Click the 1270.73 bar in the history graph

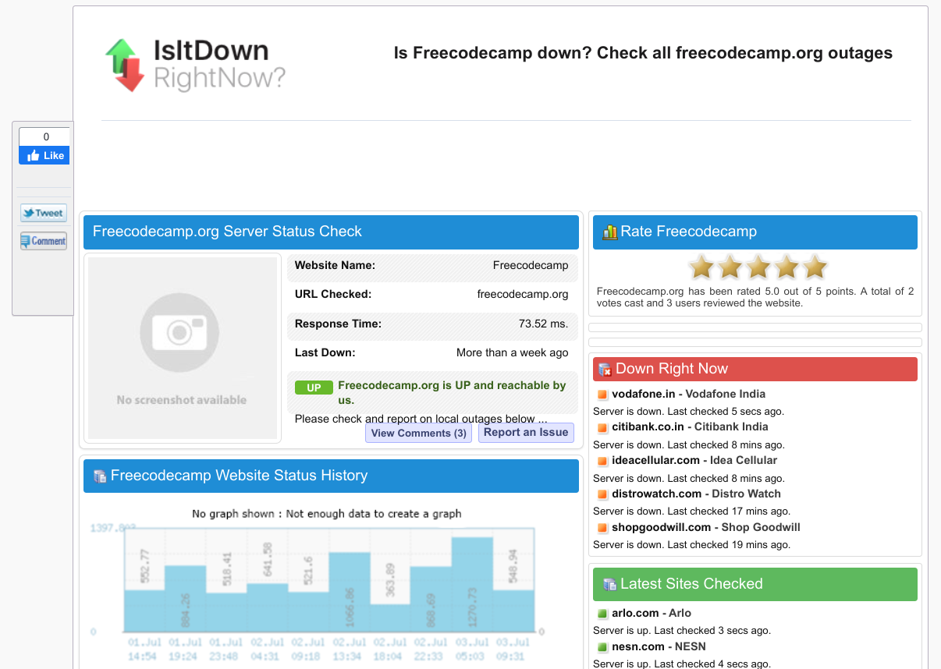click(472, 584)
